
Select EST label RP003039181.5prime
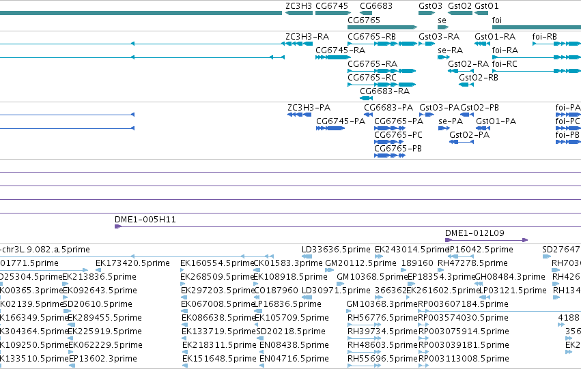pyautogui.click(x=464, y=345)
